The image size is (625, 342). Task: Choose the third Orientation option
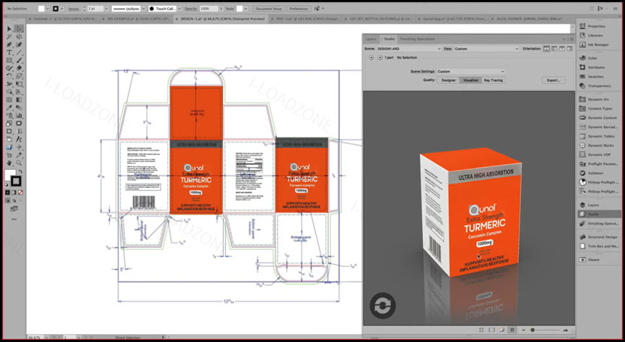coord(562,49)
